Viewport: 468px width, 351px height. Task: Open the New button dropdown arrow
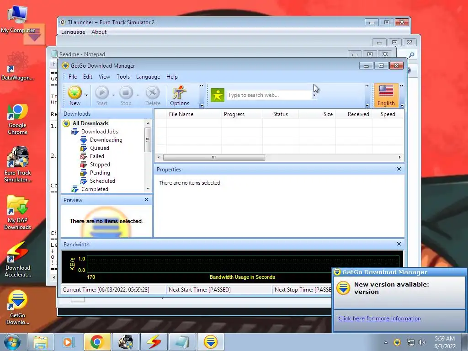tap(86, 96)
